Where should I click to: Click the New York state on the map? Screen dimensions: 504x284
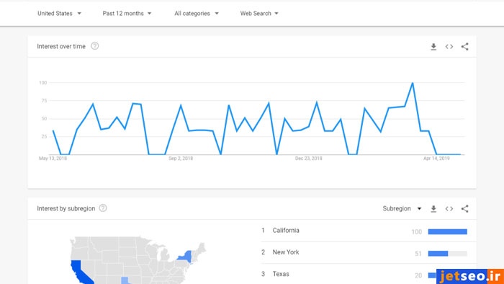(186, 257)
